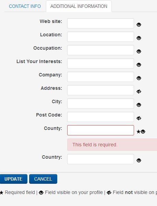Viewport: 157px width, 206px height.
Task: Click the legend eye for visible fields
Action: (41, 193)
